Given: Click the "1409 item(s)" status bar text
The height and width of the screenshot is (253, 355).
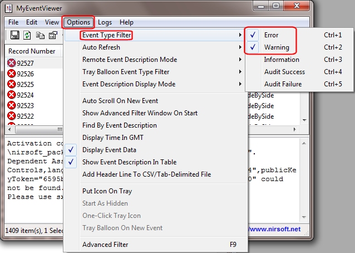Looking at the screenshot, I should pos(23,231).
